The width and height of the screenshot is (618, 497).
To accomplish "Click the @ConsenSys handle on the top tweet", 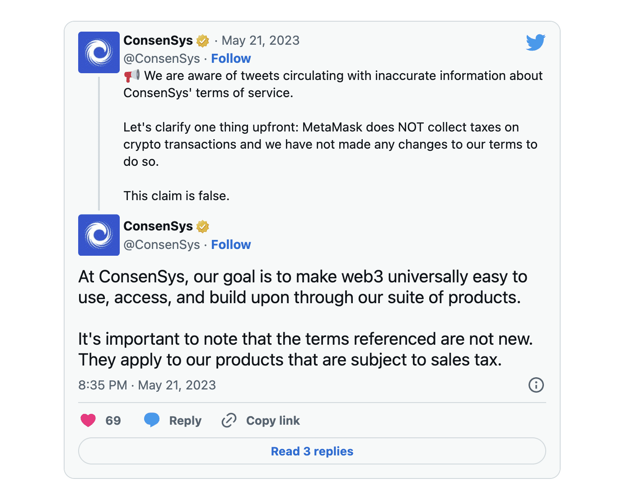I will pyautogui.click(x=161, y=58).
